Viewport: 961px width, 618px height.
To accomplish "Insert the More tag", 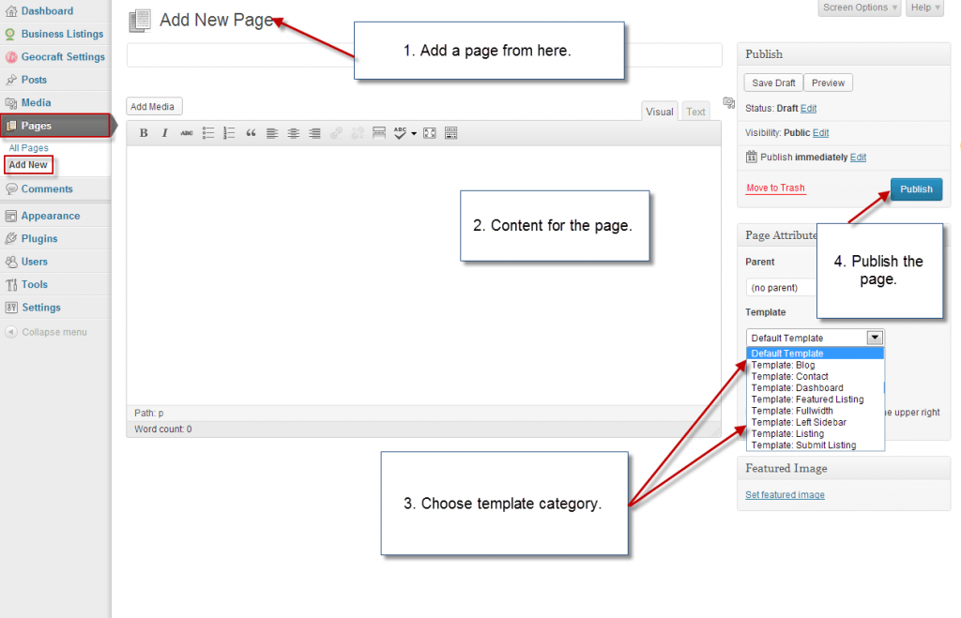I will [379, 133].
